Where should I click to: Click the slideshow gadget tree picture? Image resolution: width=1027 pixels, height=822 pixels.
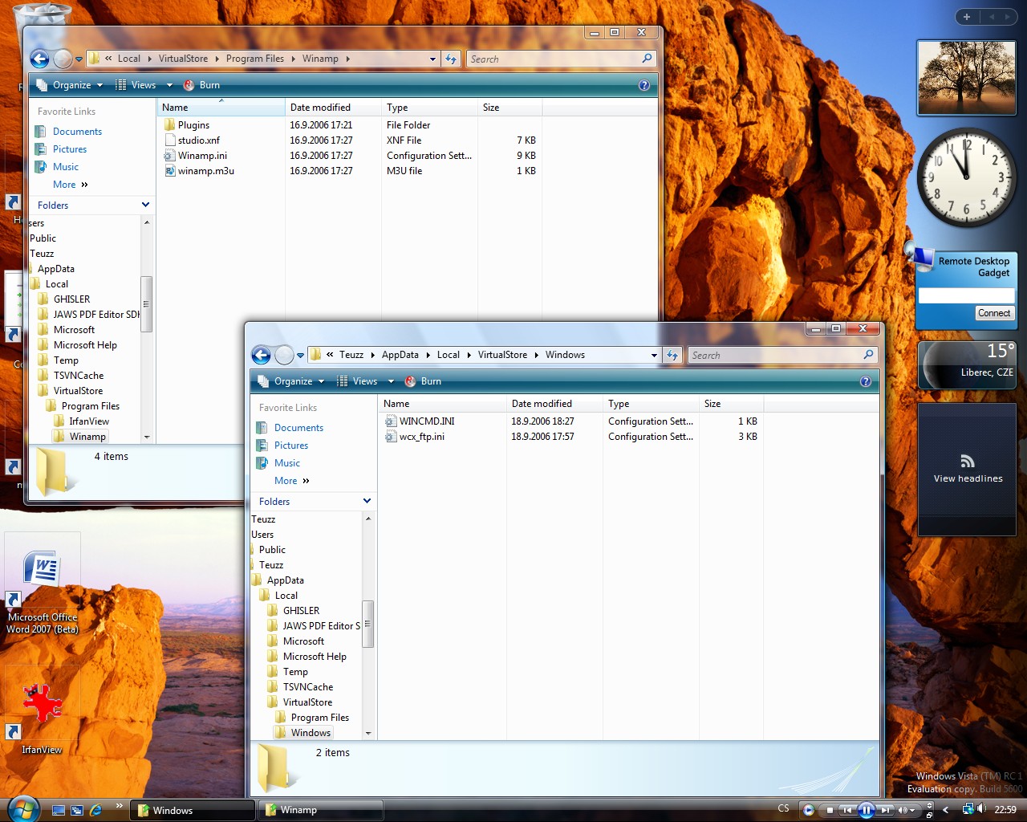966,78
